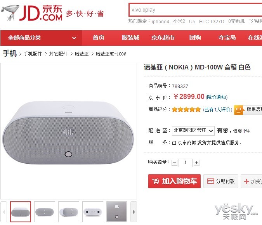Increase purchase quantity with plus button
262x225 pixels.
coord(196,163)
